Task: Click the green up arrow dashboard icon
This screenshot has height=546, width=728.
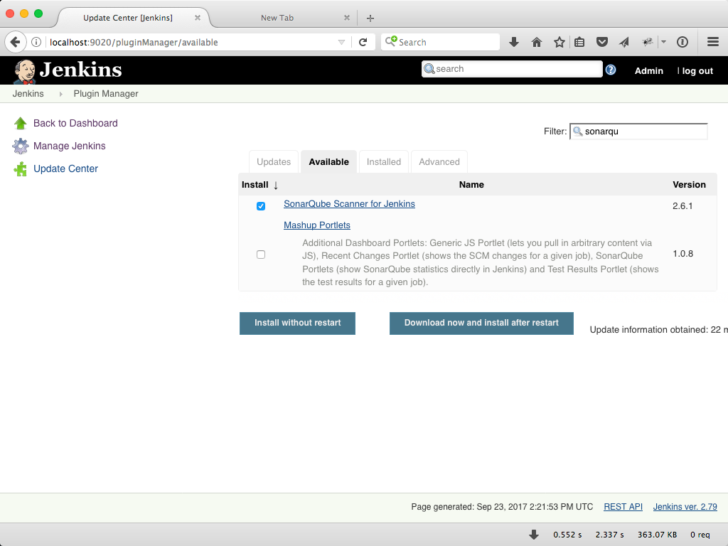Action: coord(21,123)
